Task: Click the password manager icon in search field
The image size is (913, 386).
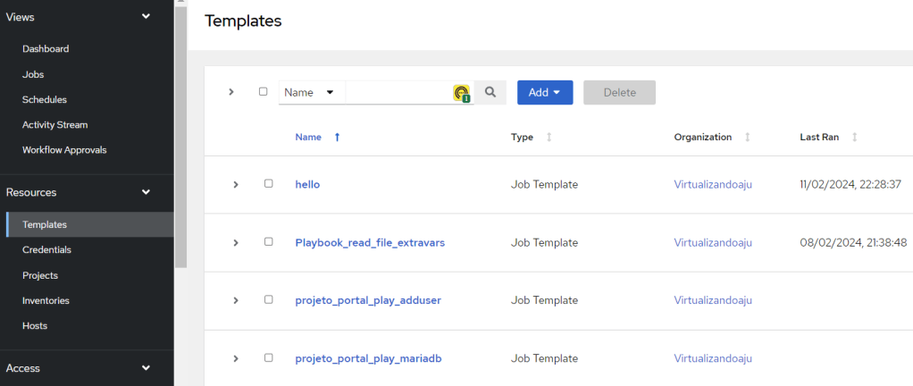Action: (x=461, y=93)
